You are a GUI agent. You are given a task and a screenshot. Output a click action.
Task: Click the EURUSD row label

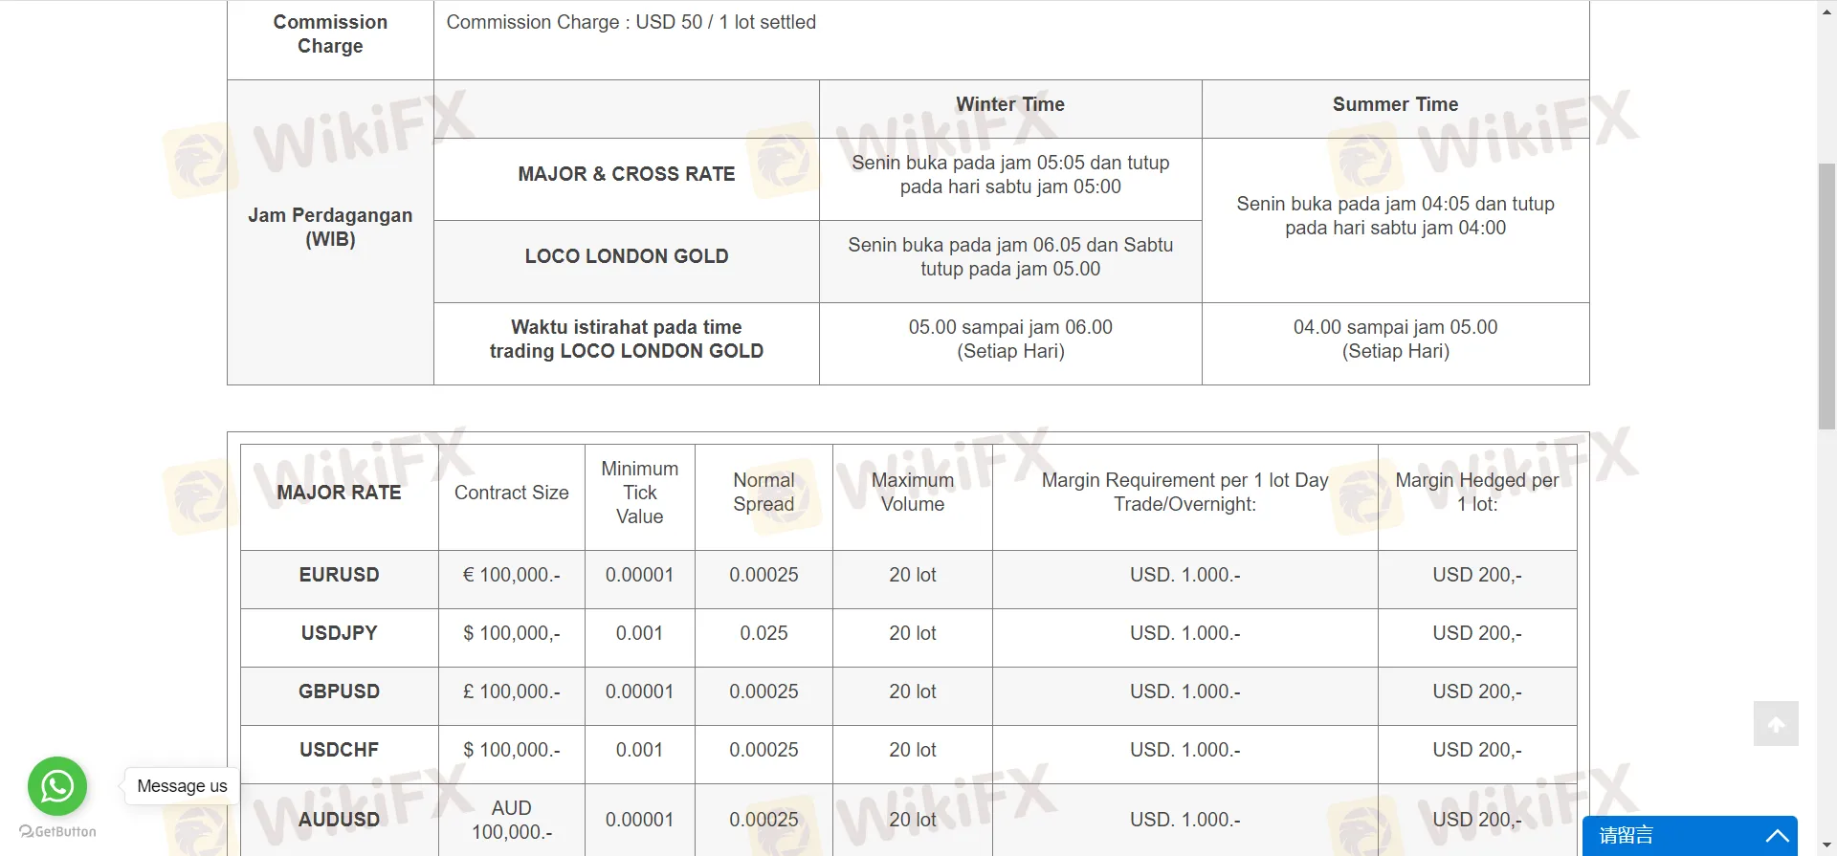[339, 575]
